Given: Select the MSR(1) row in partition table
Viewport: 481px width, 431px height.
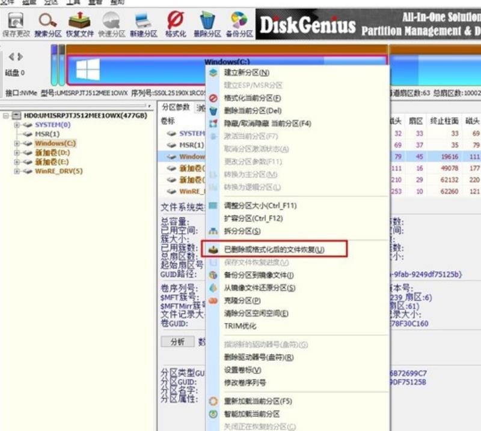Looking at the screenshot, I should [x=191, y=145].
